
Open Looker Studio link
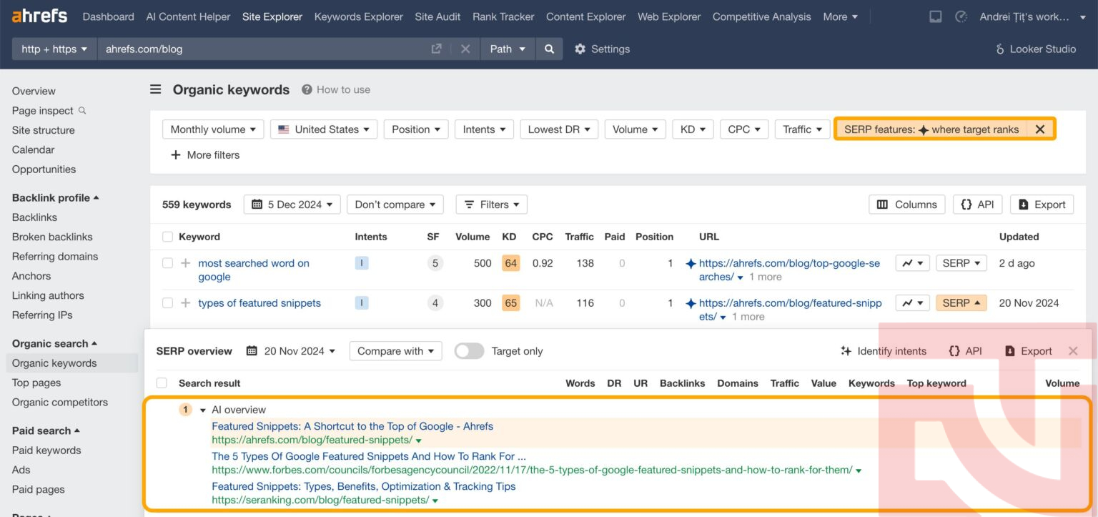[x=1036, y=49]
